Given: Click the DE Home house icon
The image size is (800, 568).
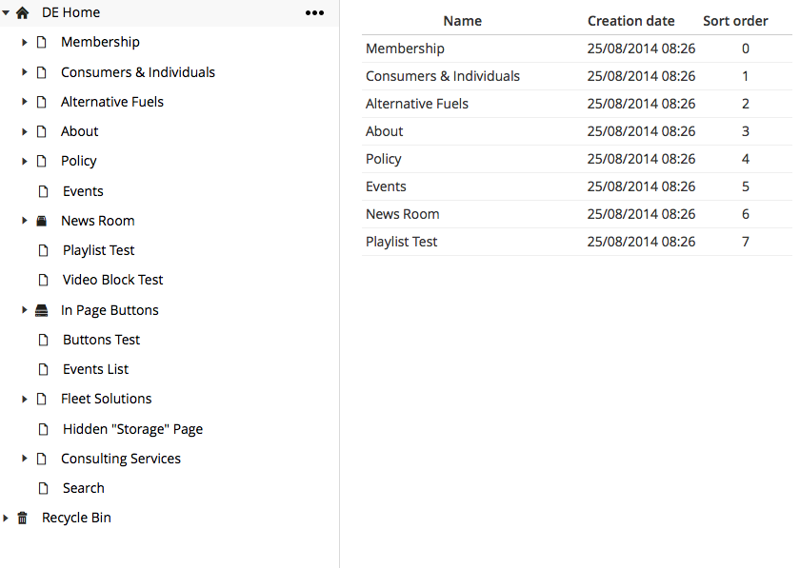Looking at the screenshot, I should pyautogui.click(x=23, y=12).
